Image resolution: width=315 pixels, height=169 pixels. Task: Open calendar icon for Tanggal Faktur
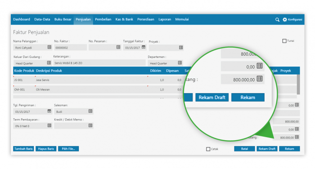(144, 47)
